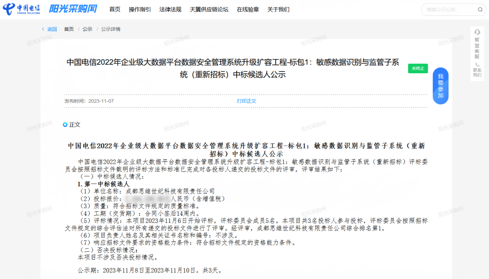Click the 公示 breadcrumb link
The width and height of the screenshot is (489, 279).
[87, 29]
